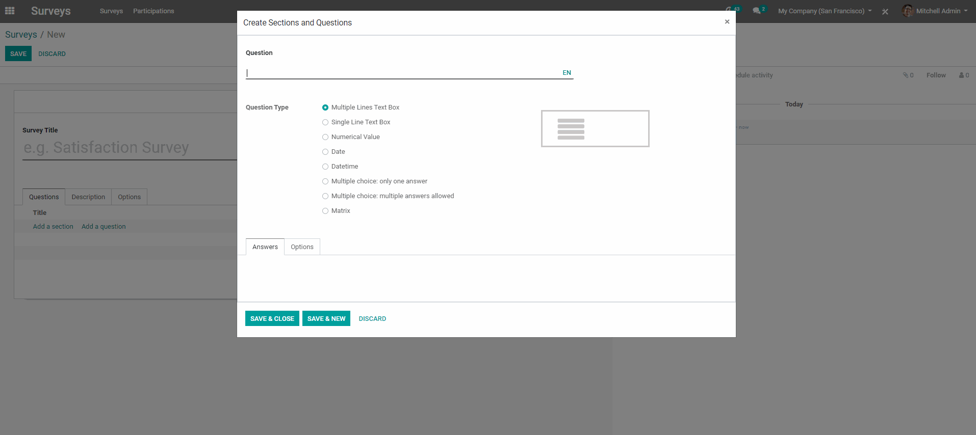This screenshot has width=976, height=435.
Task: Select Single Line Text Box radio option
Action: tap(325, 122)
